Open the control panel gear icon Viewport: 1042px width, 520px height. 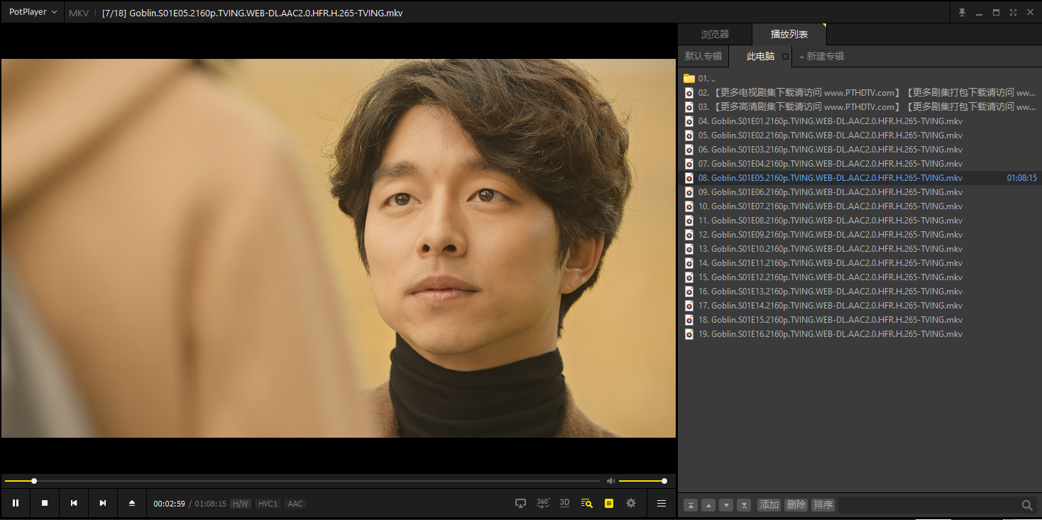point(631,503)
